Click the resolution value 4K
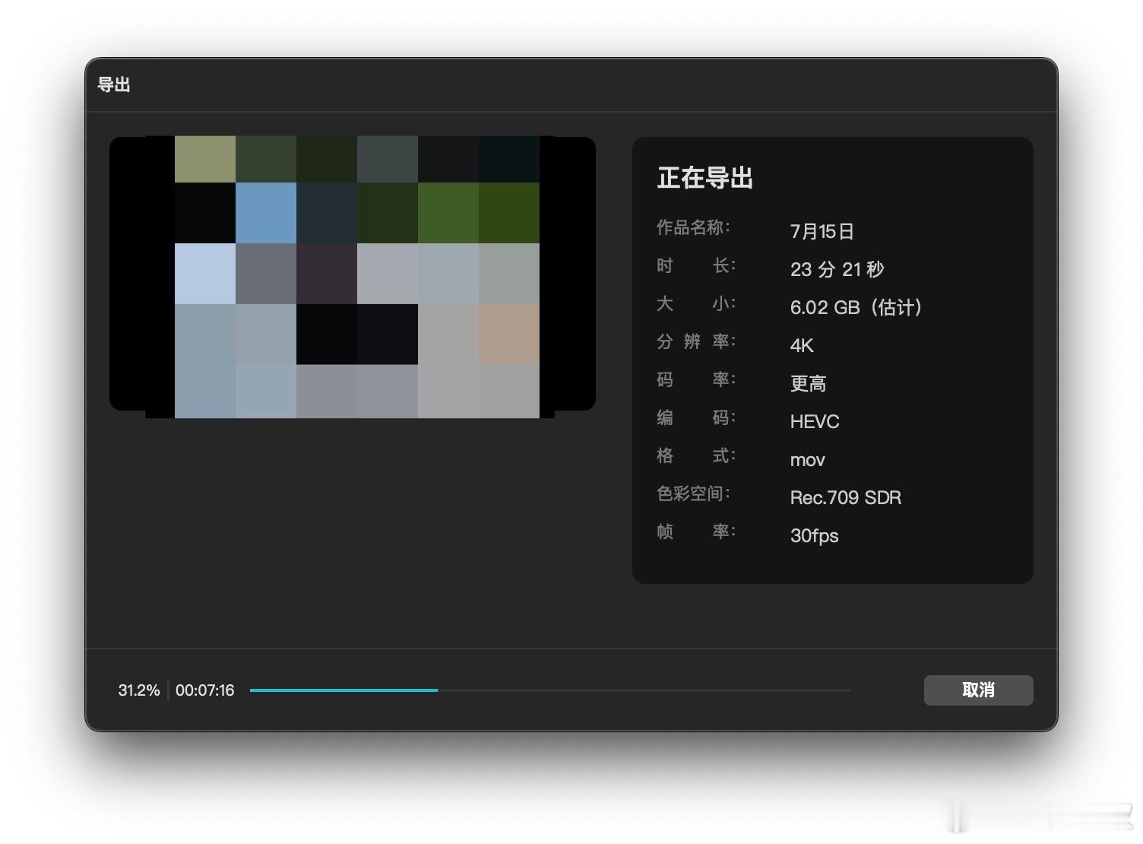1143x844 pixels. point(802,345)
